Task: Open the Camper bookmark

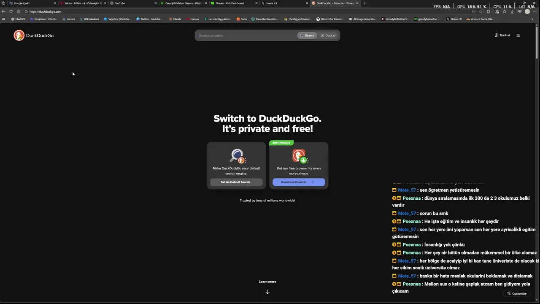Action: click(192, 19)
